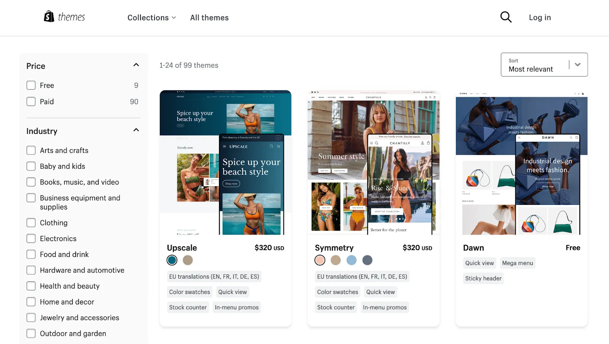Collapse the Industry filter chevron

coord(136,130)
